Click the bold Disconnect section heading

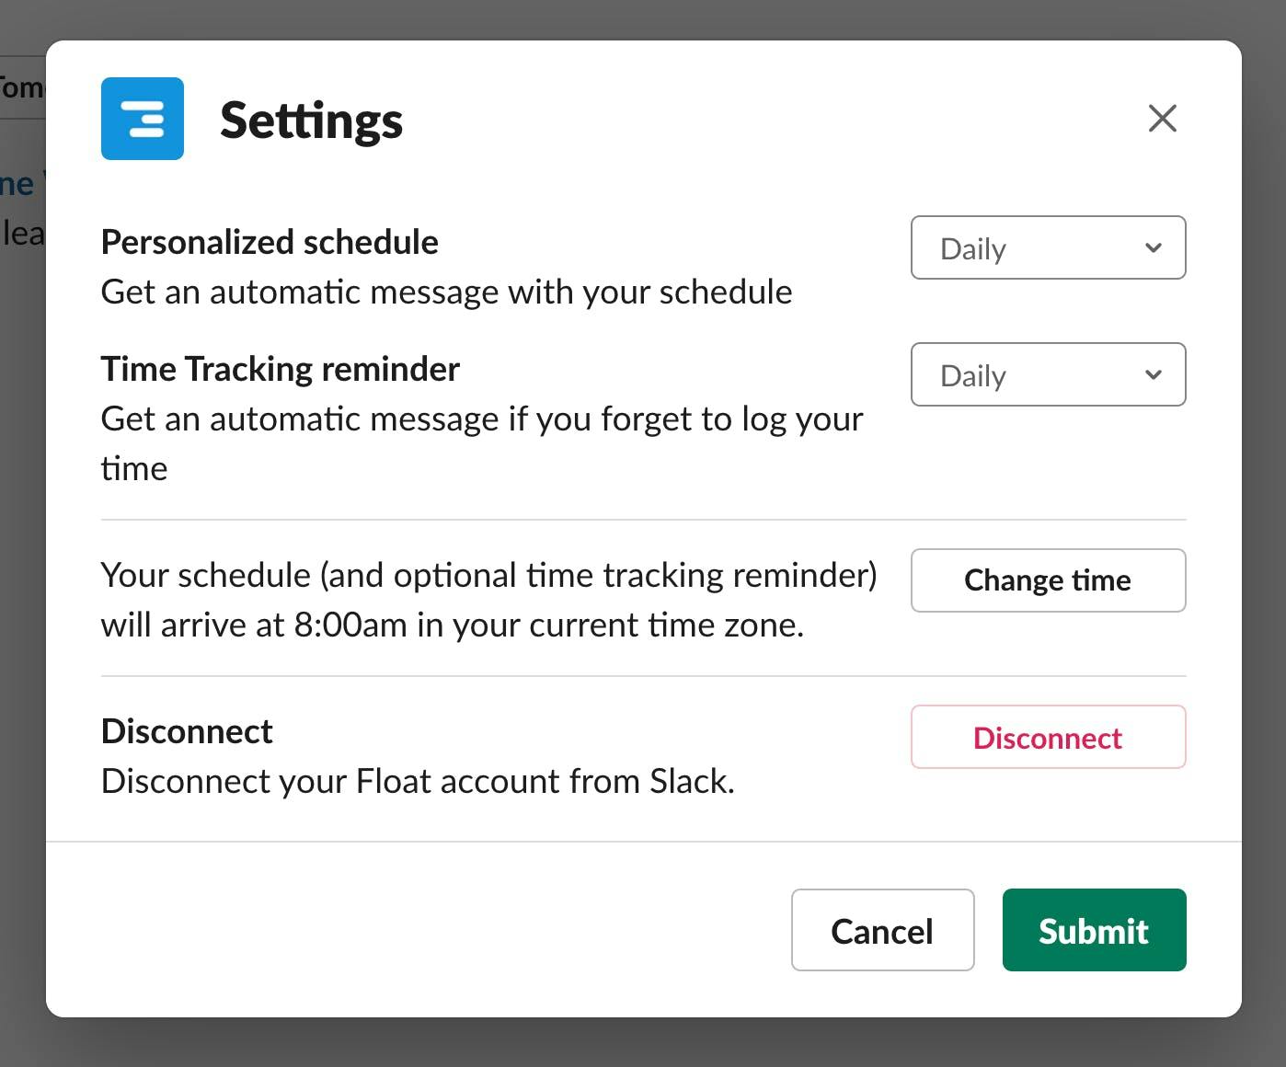click(x=187, y=731)
